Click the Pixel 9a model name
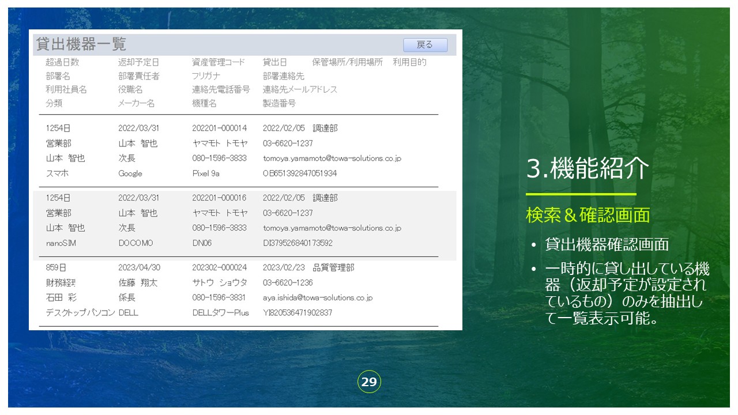 coord(206,173)
